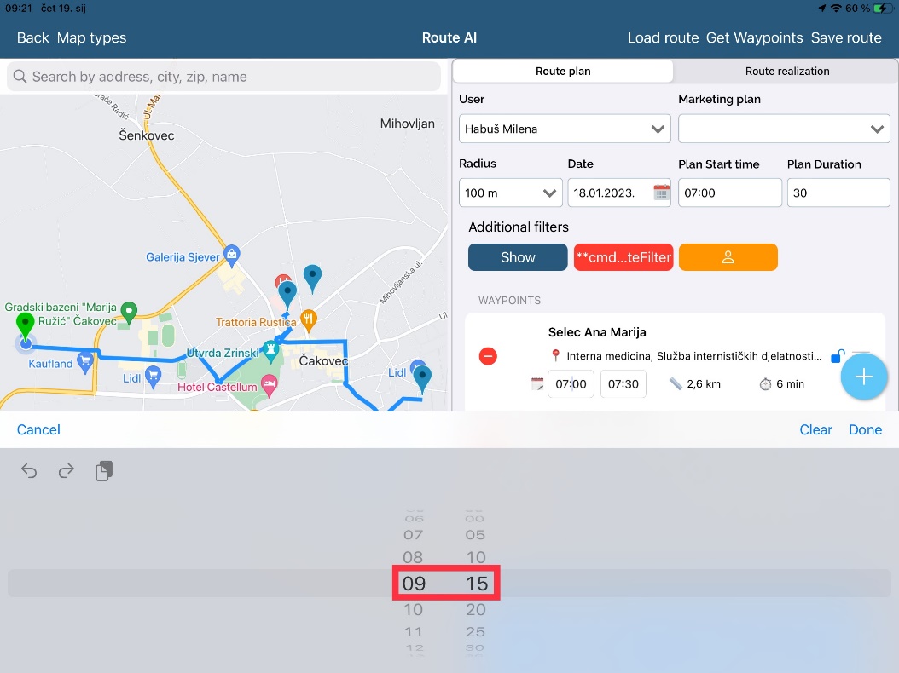Click the undo arrow in keyboard toolbar
This screenshot has height=673, width=899.
30,471
